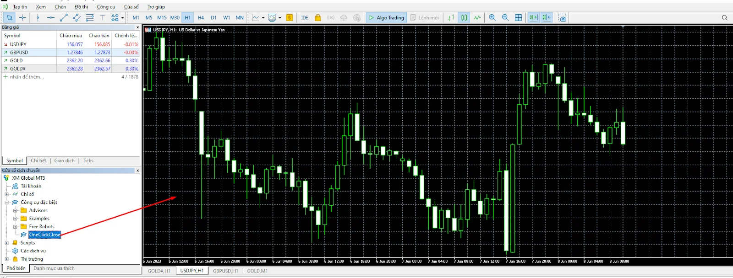Screen dimensions: 733x278
Task: Select the Tài khoản tree item
Action: coord(31,186)
